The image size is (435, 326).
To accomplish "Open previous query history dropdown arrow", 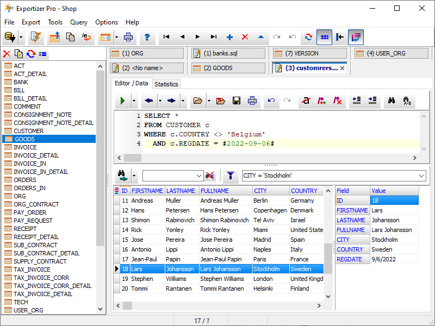I will (x=160, y=101).
